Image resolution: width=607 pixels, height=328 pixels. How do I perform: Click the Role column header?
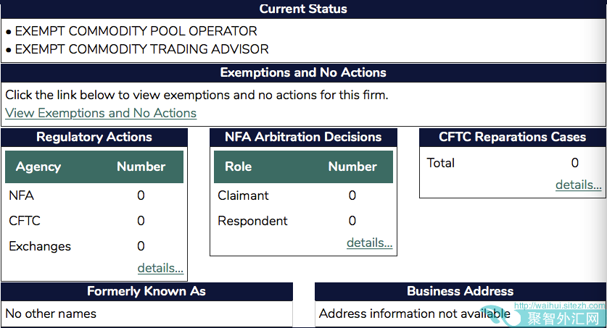(238, 167)
